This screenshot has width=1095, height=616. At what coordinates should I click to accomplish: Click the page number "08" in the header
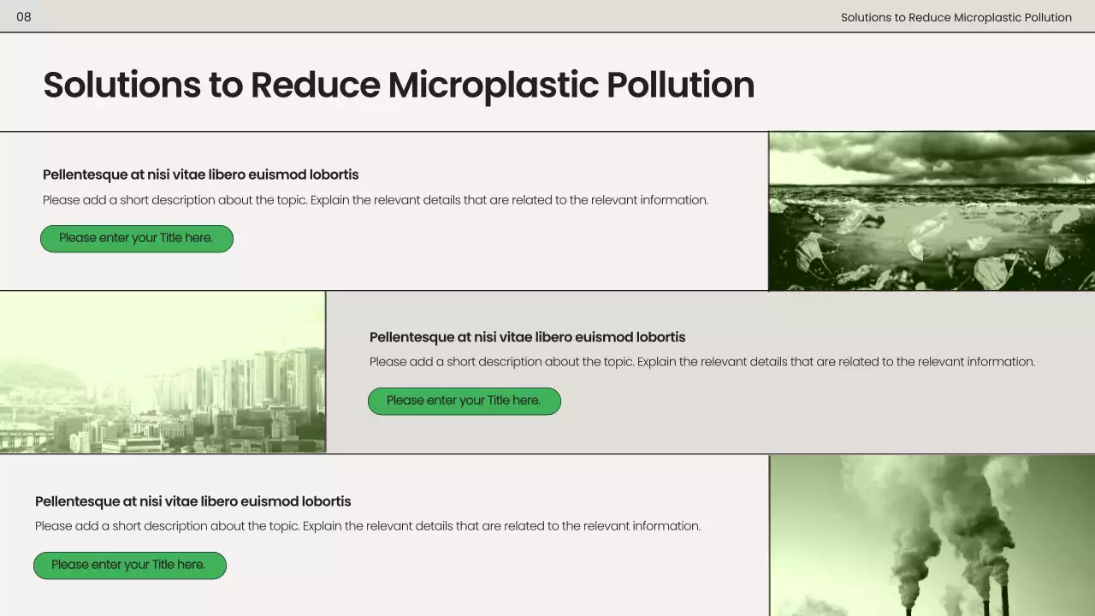[x=25, y=16]
